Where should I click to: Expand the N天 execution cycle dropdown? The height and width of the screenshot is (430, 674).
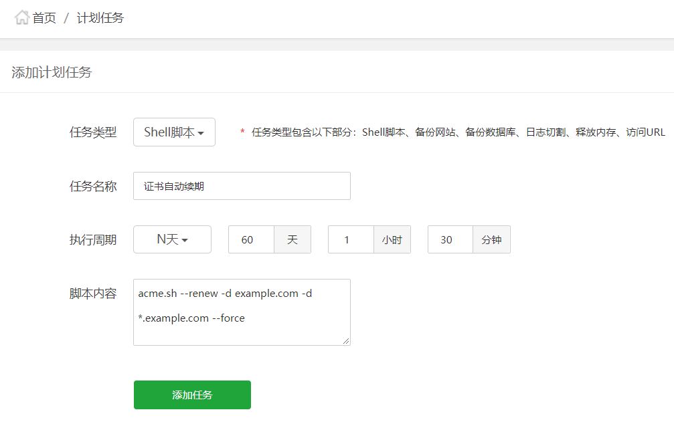[172, 239]
